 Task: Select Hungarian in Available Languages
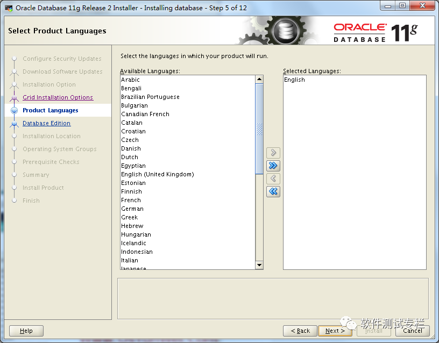pos(188,234)
